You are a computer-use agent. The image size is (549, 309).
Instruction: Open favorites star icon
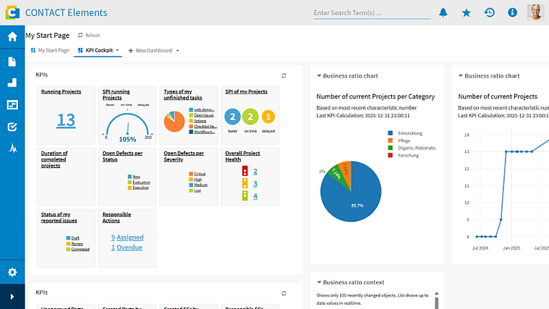(x=466, y=13)
